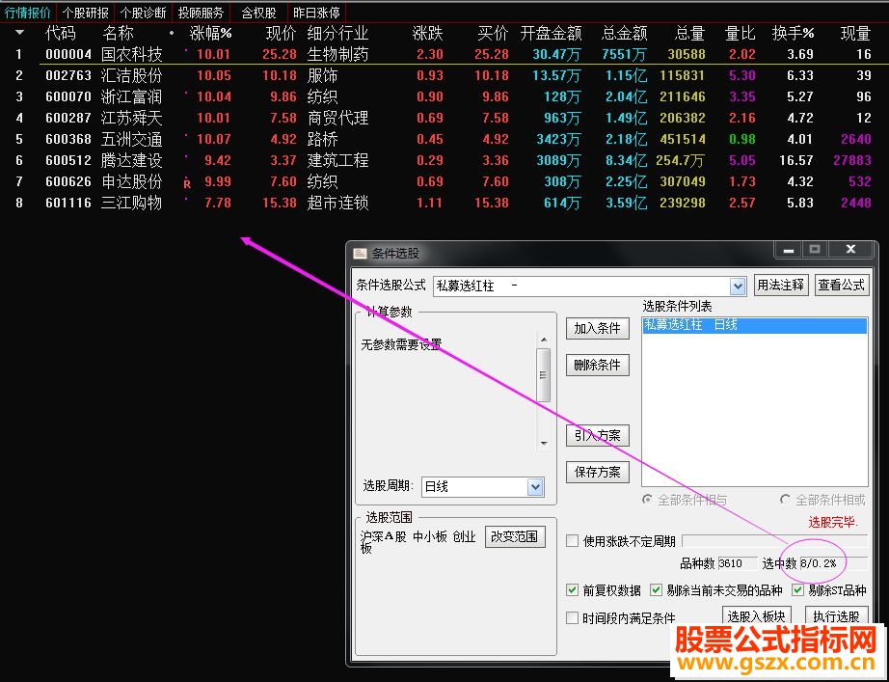Click the 选股入板块 button
The width and height of the screenshot is (889, 682).
pos(756,616)
